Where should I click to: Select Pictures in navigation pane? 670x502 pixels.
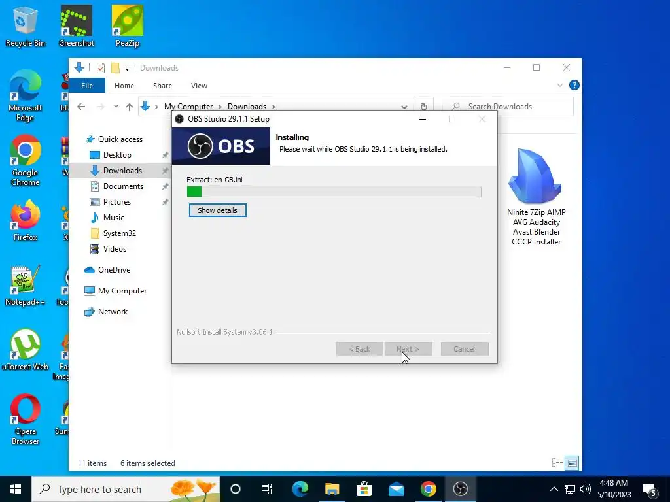116,202
